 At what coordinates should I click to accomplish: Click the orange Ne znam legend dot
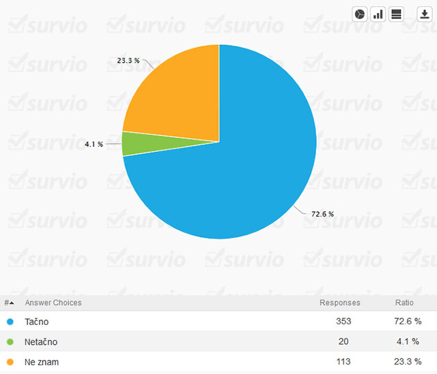pos(10,362)
